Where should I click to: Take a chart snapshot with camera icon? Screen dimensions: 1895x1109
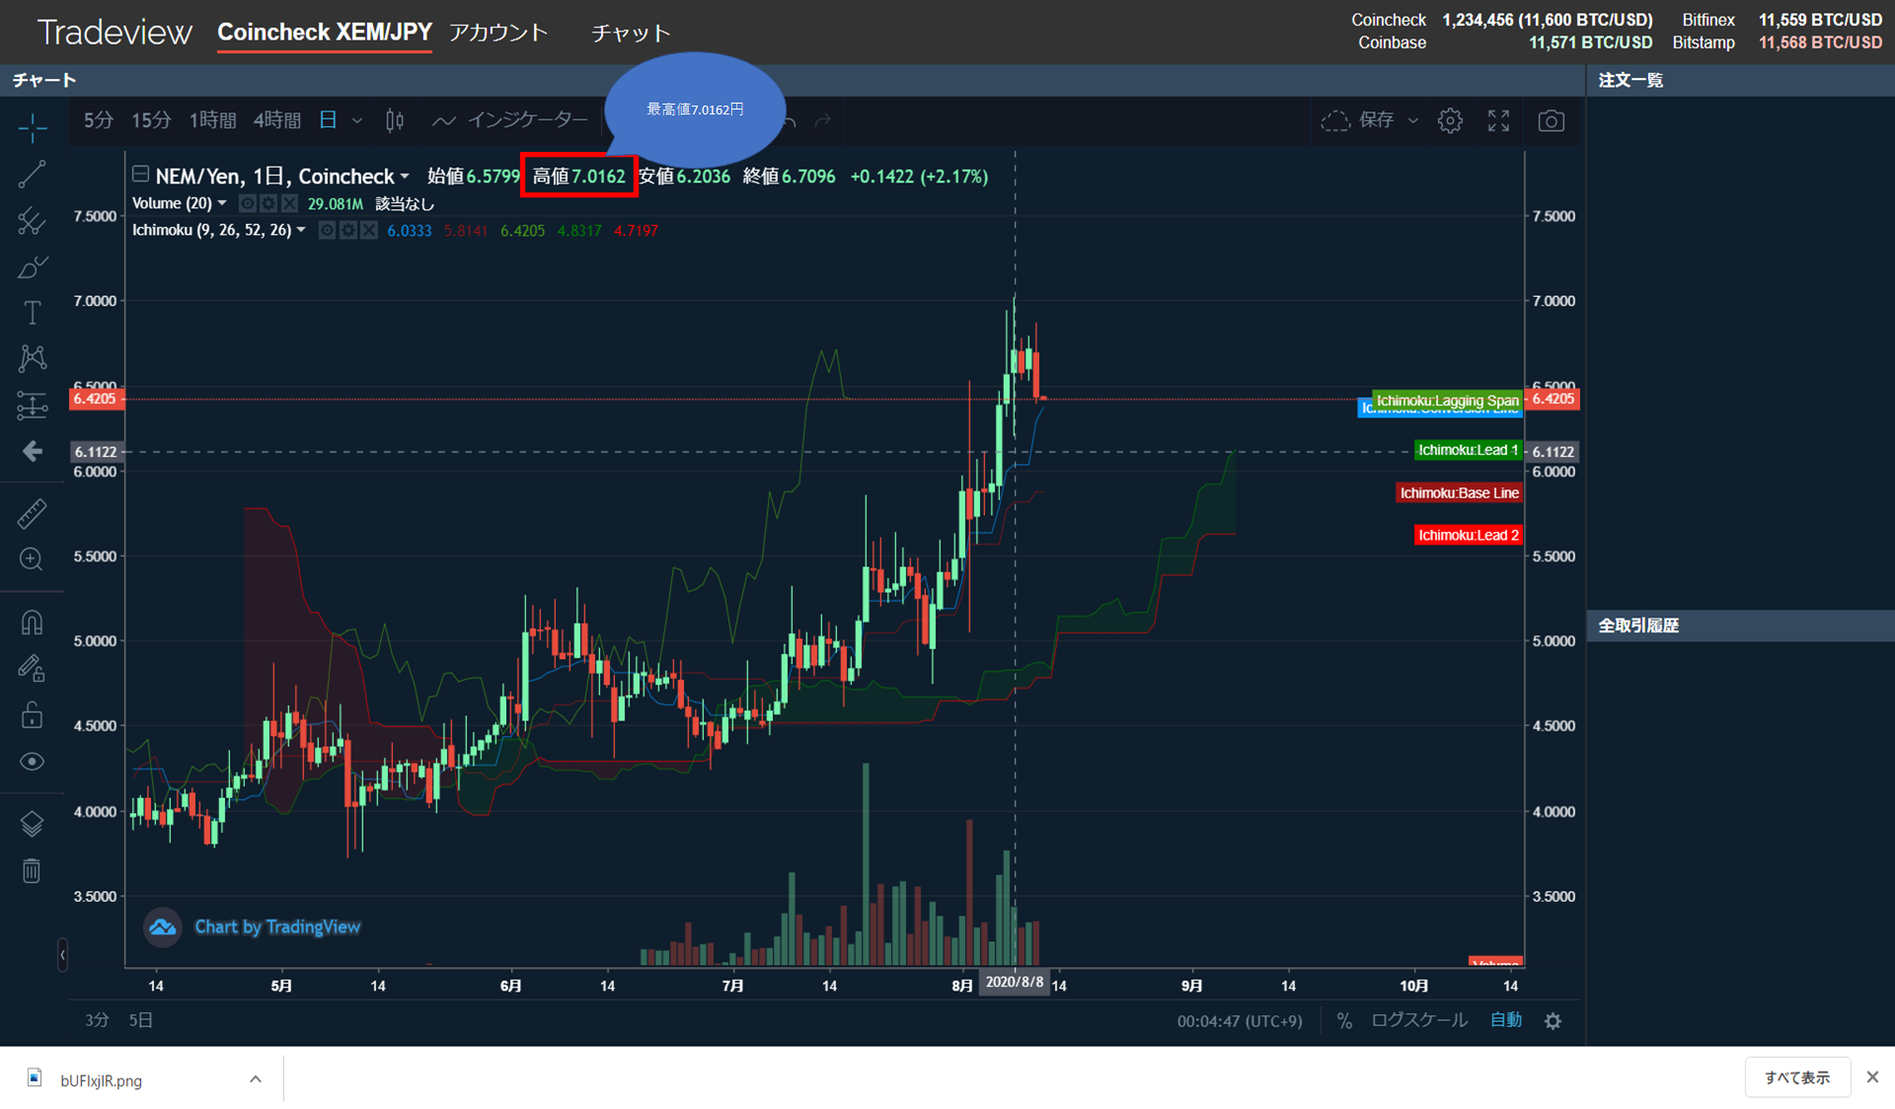point(1551,120)
